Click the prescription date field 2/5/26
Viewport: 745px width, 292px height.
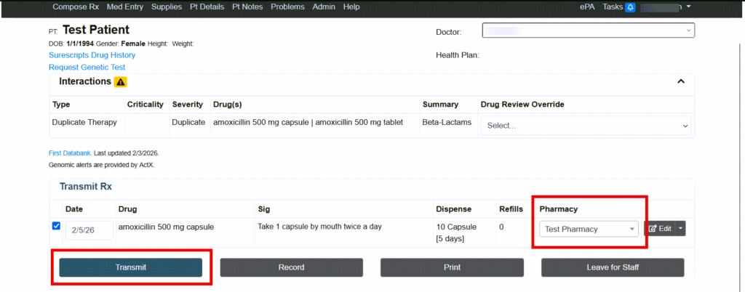89,230
